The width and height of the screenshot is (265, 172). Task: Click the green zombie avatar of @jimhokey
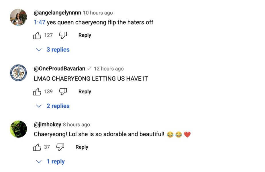click(x=18, y=129)
